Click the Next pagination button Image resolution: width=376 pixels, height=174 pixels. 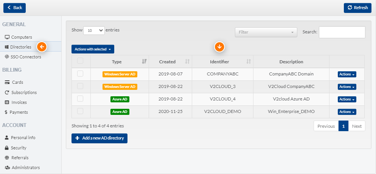[x=357, y=126]
